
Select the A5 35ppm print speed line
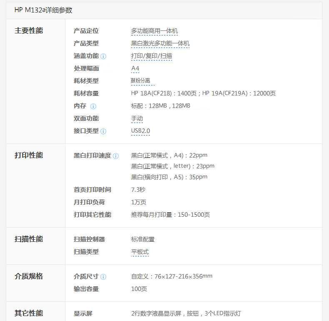click(169, 177)
